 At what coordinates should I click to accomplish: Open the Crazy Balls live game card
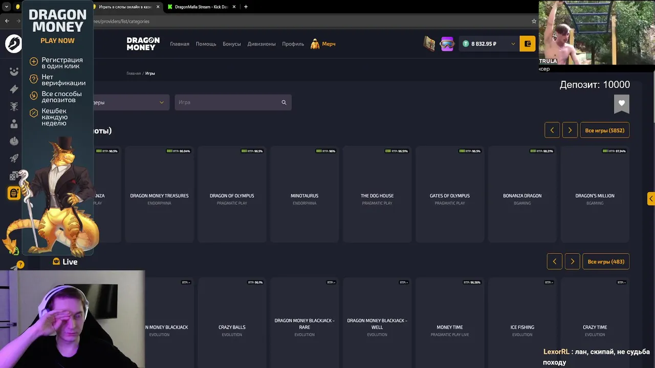click(x=232, y=323)
